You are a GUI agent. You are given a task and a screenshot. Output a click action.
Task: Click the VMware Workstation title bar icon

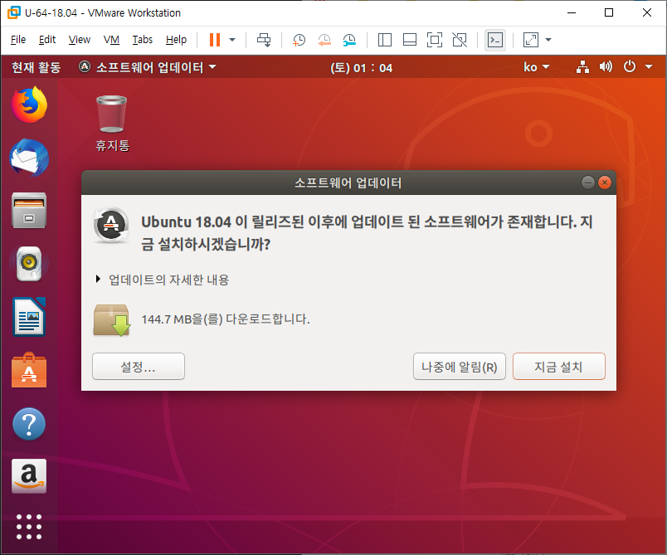point(13,12)
